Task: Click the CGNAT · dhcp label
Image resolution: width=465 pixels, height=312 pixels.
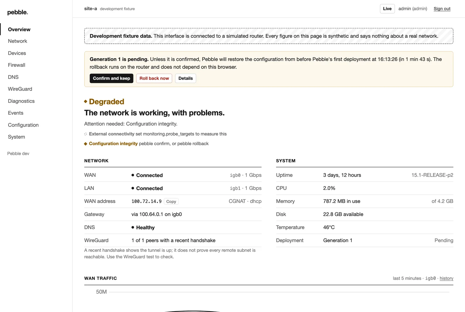Action: coord(245,201)
